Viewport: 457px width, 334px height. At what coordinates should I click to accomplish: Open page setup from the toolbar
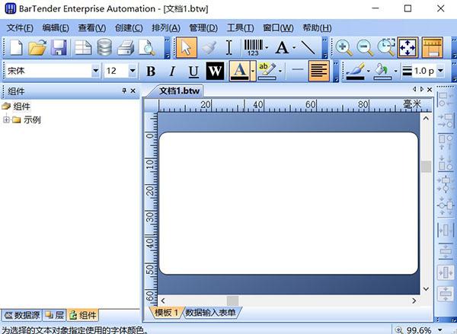pyautogui.click(x=83, y=47)
